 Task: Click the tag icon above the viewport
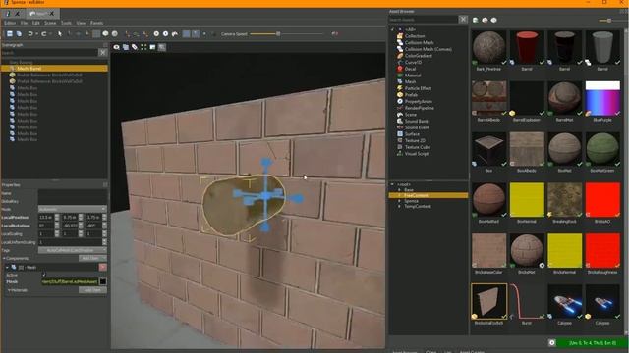[135, 47]
